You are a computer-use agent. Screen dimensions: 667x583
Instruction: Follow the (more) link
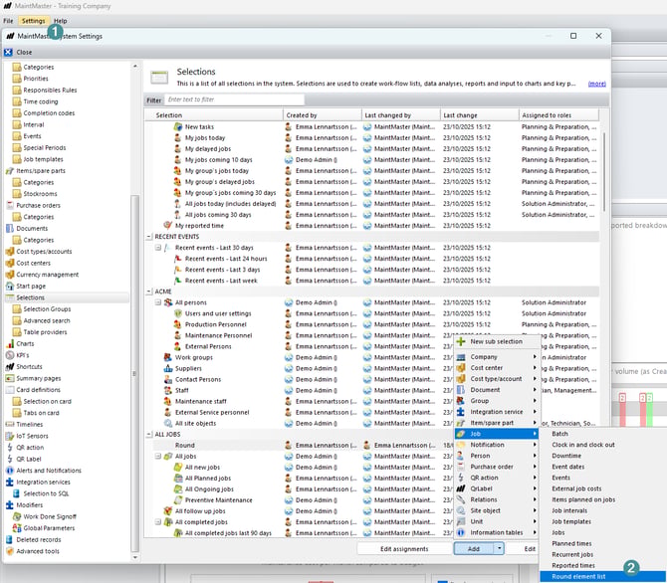[596, 84]
